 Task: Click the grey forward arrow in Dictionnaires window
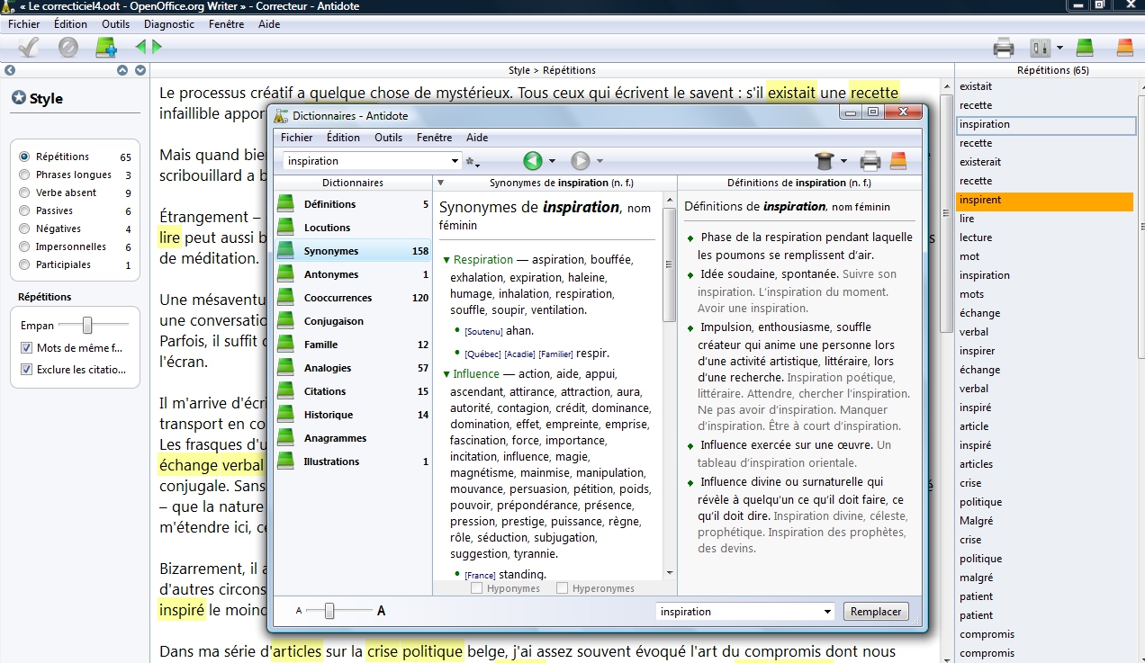pos(581,161)
